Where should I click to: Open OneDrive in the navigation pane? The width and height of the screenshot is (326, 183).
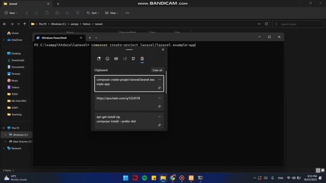(15, 40)
